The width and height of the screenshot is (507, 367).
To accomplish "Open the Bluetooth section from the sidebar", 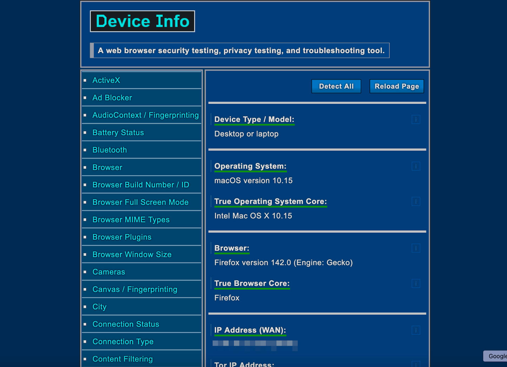I will pyautogui.click(x=110, y=150).
